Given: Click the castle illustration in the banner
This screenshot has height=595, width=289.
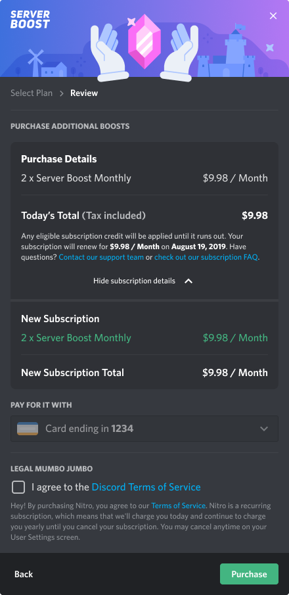Looking at the screenshot, I should [227, 53].
